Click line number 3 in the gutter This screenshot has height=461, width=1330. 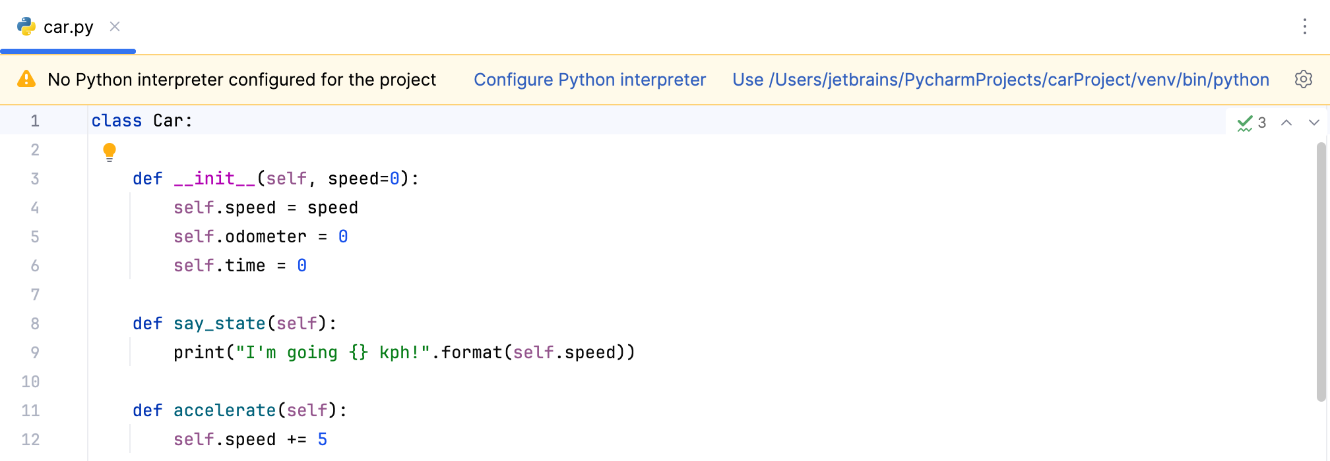35,179
